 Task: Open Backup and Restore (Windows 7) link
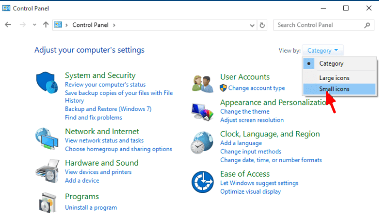(108, 109)
